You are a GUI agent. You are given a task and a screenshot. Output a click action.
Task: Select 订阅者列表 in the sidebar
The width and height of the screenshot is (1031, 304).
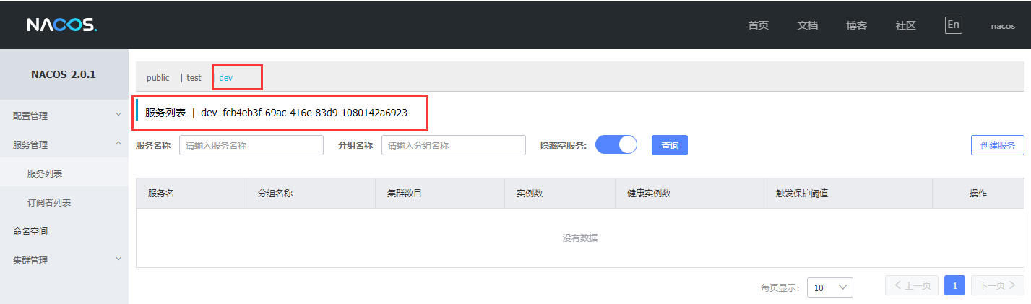tap(64, 202)
